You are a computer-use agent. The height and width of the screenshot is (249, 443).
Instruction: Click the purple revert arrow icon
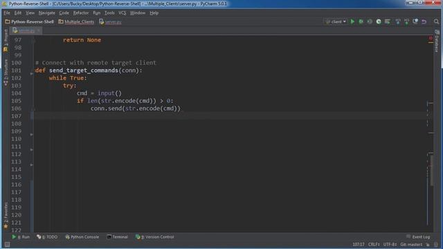coord(424,21)
